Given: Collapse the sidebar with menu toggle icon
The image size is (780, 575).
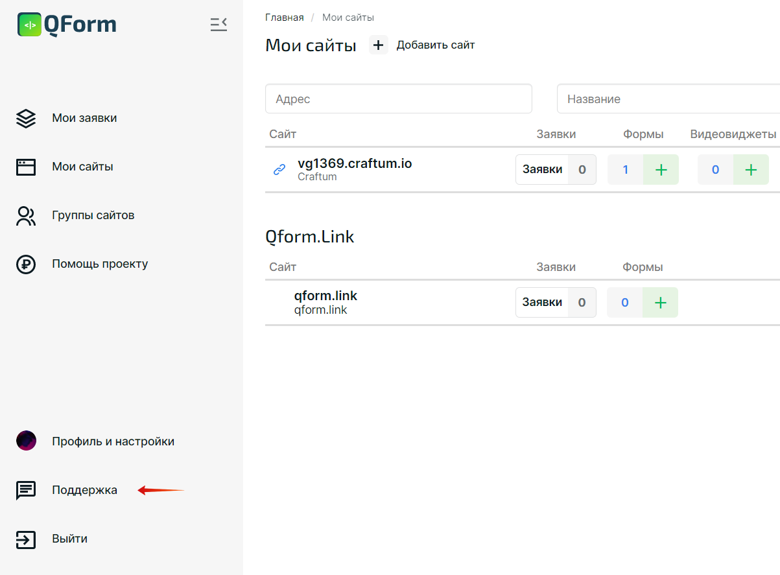Looking at the screenshot, I should [x=219, y=25].
